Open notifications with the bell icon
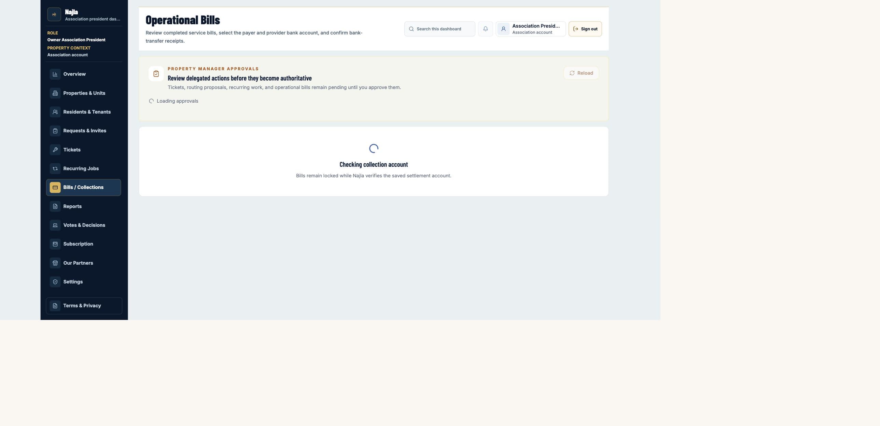Viewport: 880px width, 426px height. pyautogui.click(x=486, y=29)
